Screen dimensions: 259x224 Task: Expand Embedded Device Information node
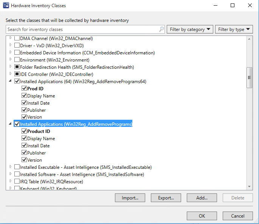[x=11, y=52]
